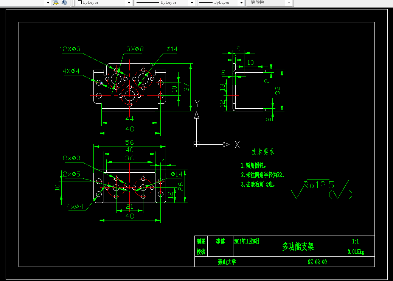
Task: Open the ByLayer color control dropdown
Action: 129,3
